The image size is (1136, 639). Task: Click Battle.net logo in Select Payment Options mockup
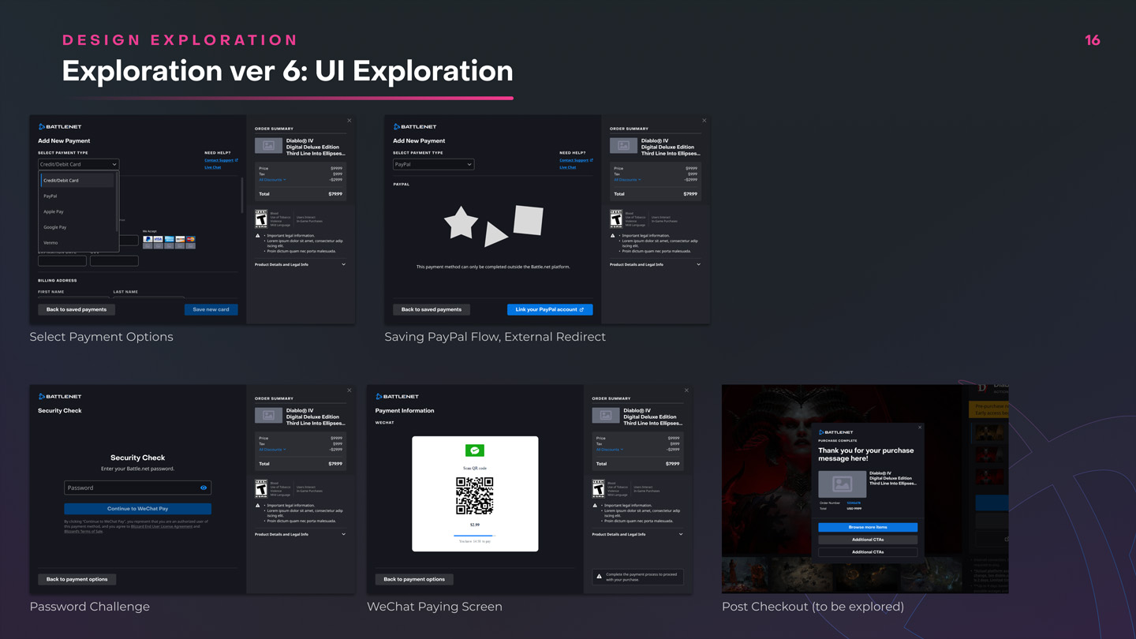point(60,126)
